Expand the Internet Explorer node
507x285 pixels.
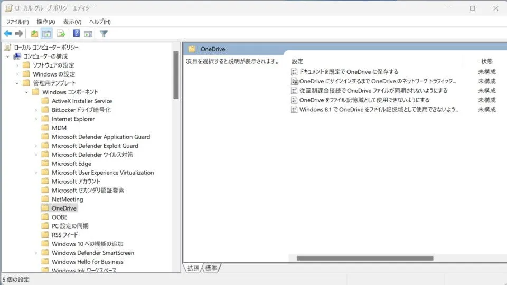[36, 119]
